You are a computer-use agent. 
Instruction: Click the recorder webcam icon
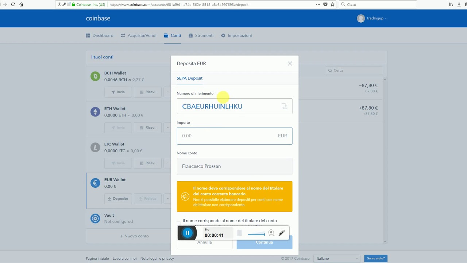[x=271, y=233]
